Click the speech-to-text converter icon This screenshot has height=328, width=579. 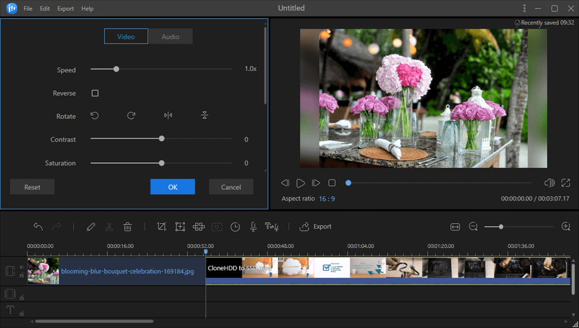[272, 227]
